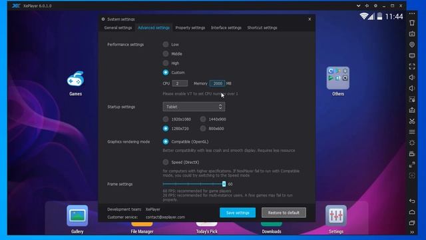The image size is (426, 240).
Task: Click the volume up sidebar icon
Action: pyautogui.click(x=412, y=77)
